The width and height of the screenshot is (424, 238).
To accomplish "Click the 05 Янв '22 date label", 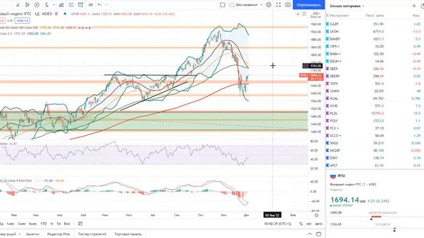I will click(x=272, y=215).
